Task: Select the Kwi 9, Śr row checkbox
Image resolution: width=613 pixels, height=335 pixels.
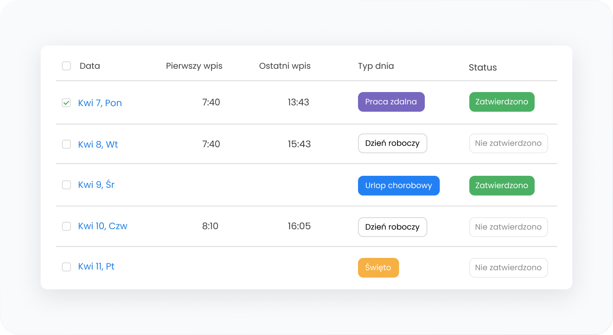Action: (x=66, y=185)
